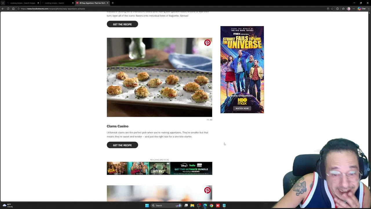This screenshot has height=209, width=371.
Task: Open the Clams Casino heading
Action: tap(117, 126)
